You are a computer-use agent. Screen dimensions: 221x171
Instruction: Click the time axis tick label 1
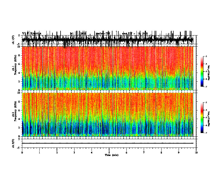tap(39, 153)
